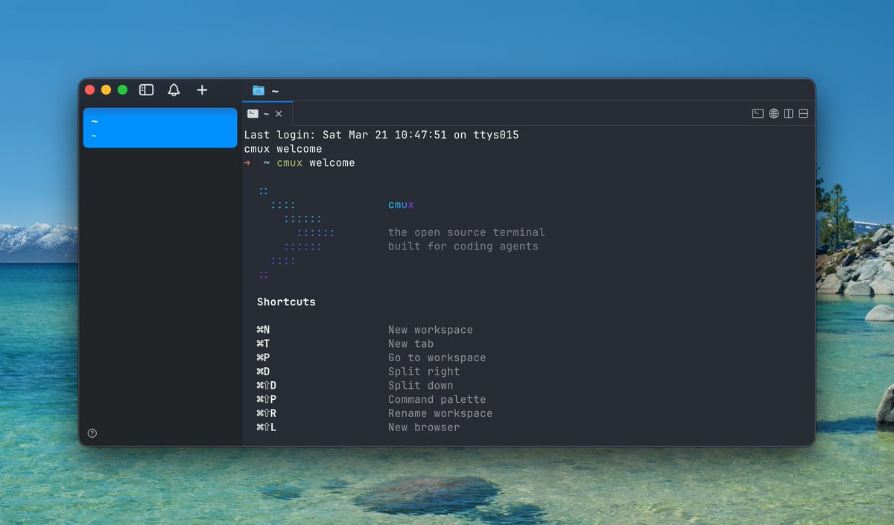Click the ⌘⇧R shortcut key text
Image resolution: width=894 pixels, height=525 pixels.
266,413
